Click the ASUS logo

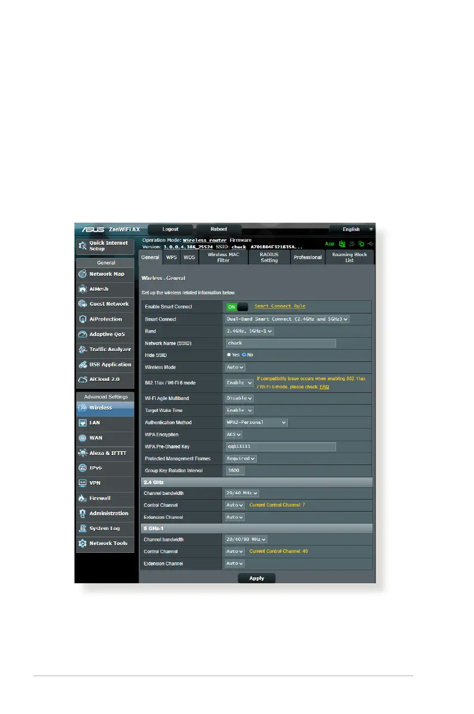[x=93, y=229]
